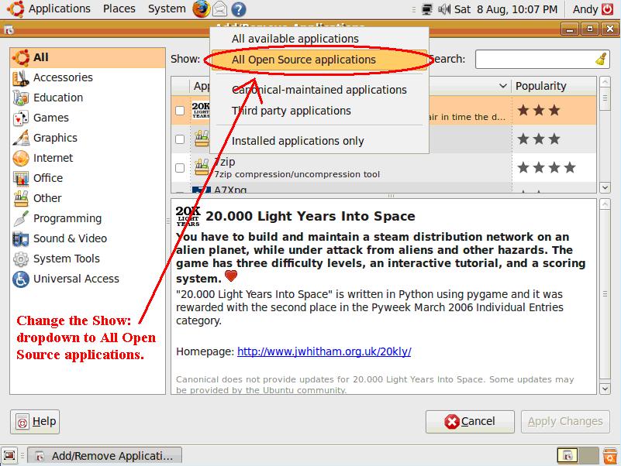This screenshot has height=466, width=621.
Task: Select the 7zip compression/uncompression tool row
Action: (383, 168)
